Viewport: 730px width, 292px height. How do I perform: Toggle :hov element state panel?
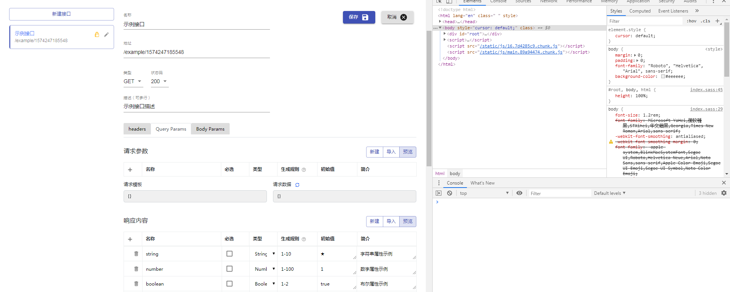692,21
